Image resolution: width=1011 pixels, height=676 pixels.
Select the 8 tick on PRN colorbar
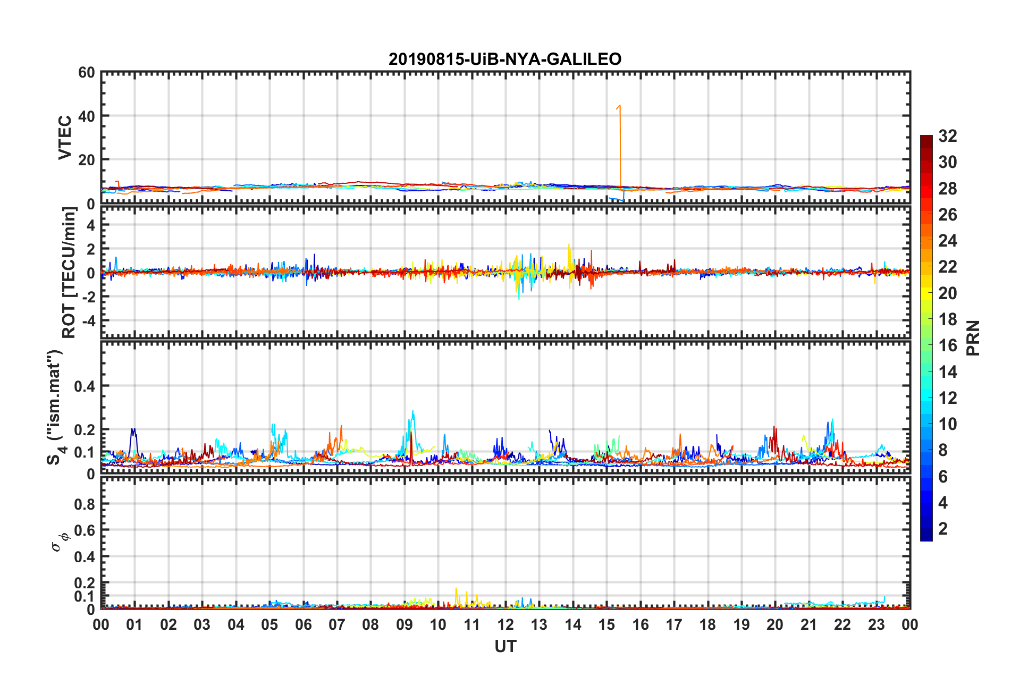(943, 450)
